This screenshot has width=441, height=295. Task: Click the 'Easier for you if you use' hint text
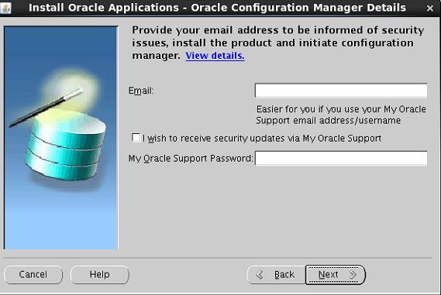[x=341, y=115]
